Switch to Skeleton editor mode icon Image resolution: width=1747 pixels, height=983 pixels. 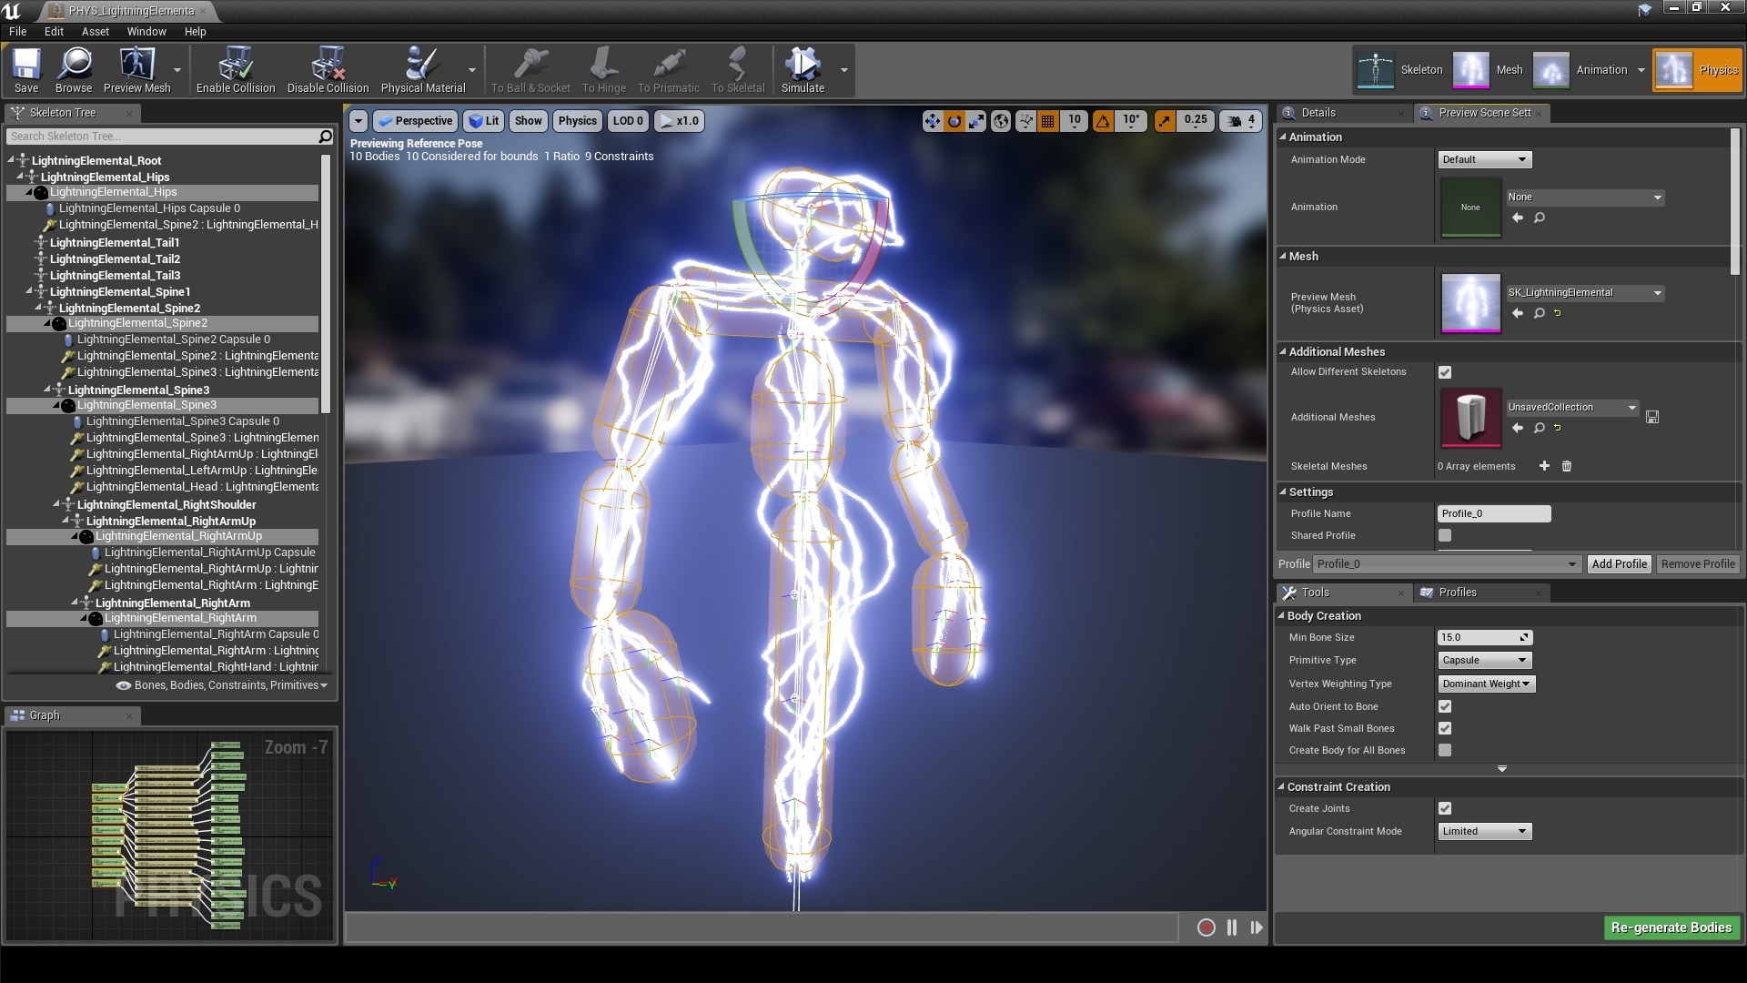tap(1375, 69)
